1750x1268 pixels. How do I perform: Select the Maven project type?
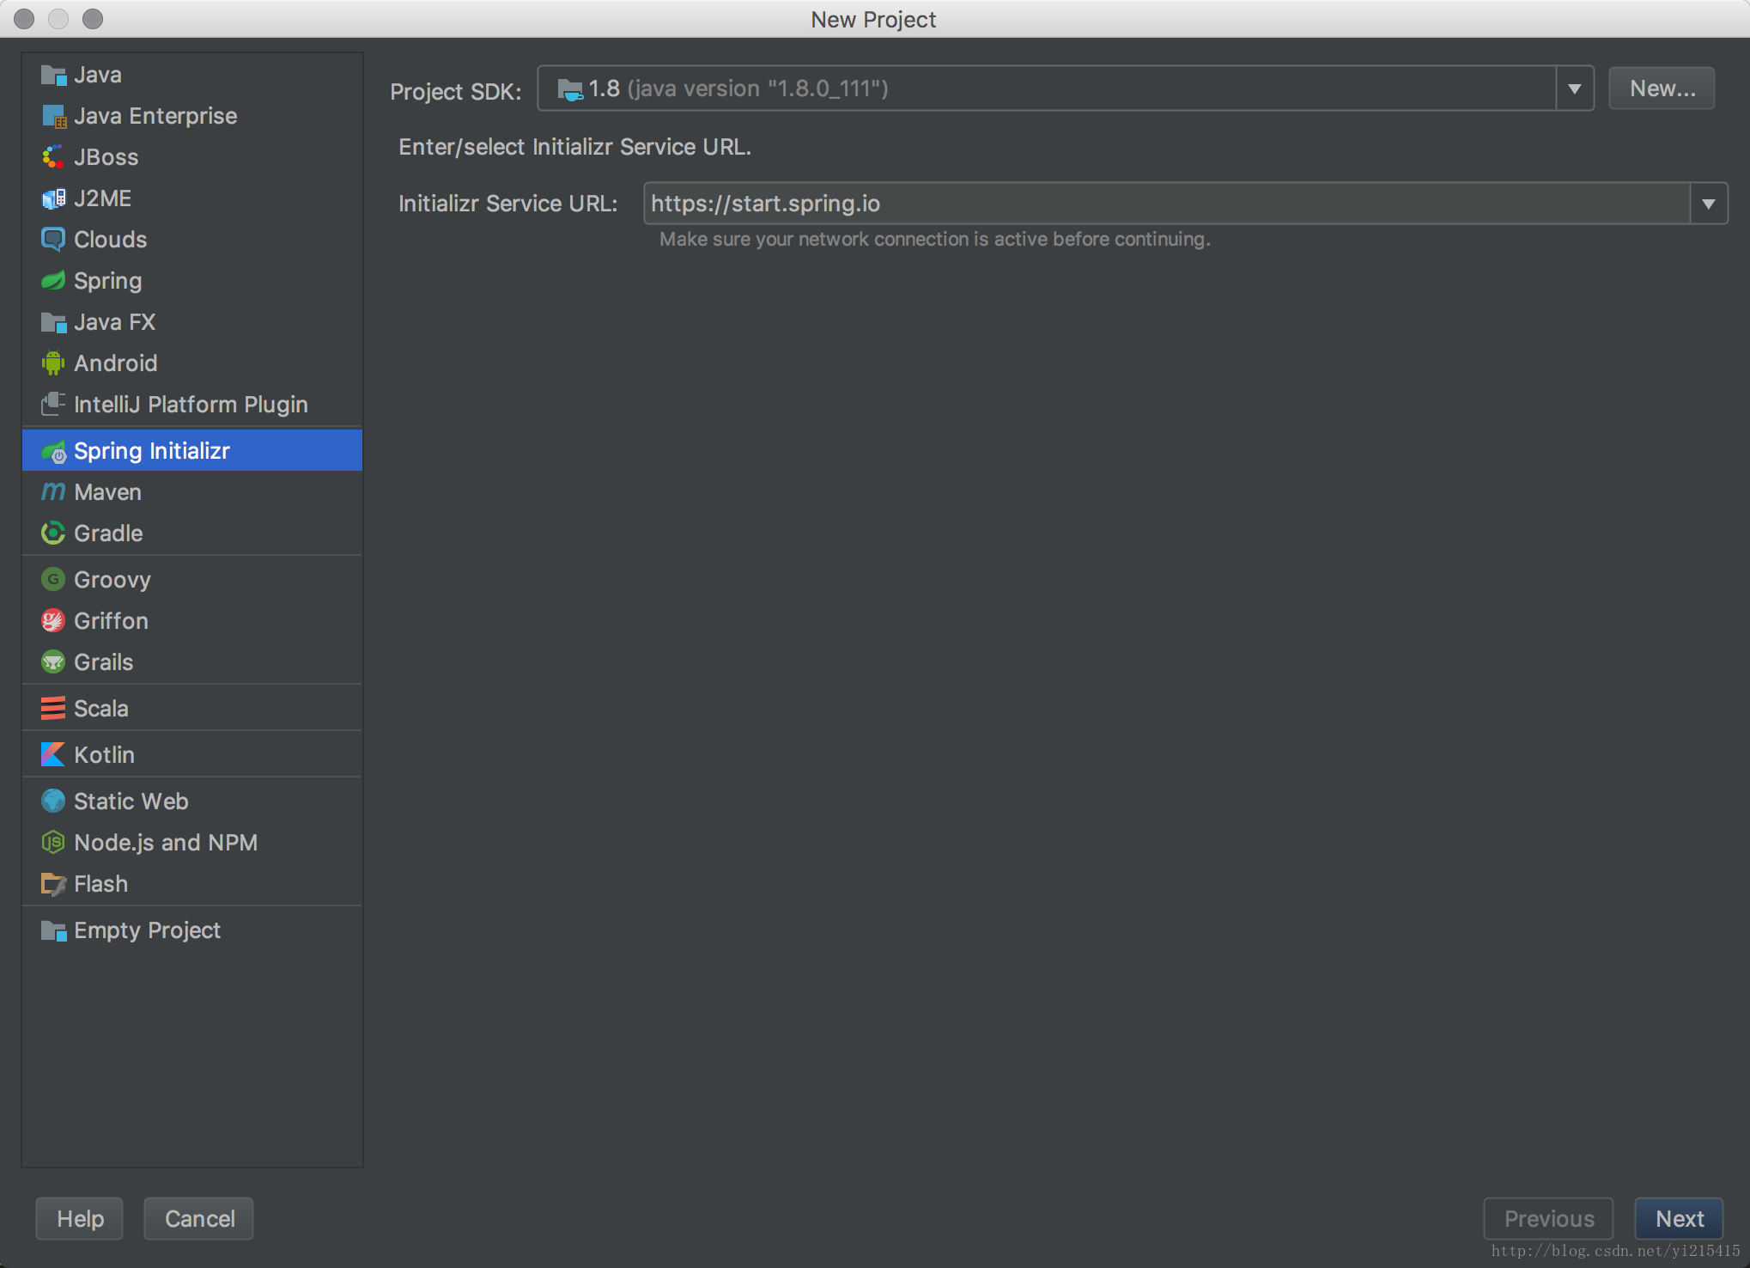click(x=107, y=492)
